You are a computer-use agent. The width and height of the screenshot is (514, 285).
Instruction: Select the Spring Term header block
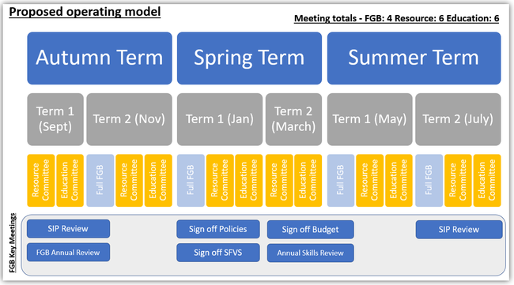click(249, 58)
